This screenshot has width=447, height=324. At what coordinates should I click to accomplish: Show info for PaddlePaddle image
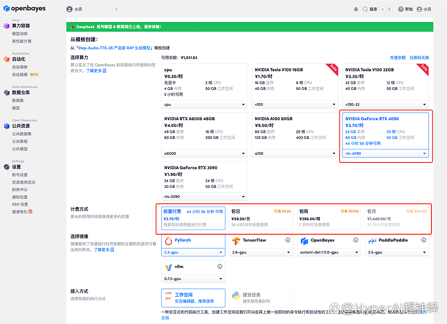[x=424, y=240]
